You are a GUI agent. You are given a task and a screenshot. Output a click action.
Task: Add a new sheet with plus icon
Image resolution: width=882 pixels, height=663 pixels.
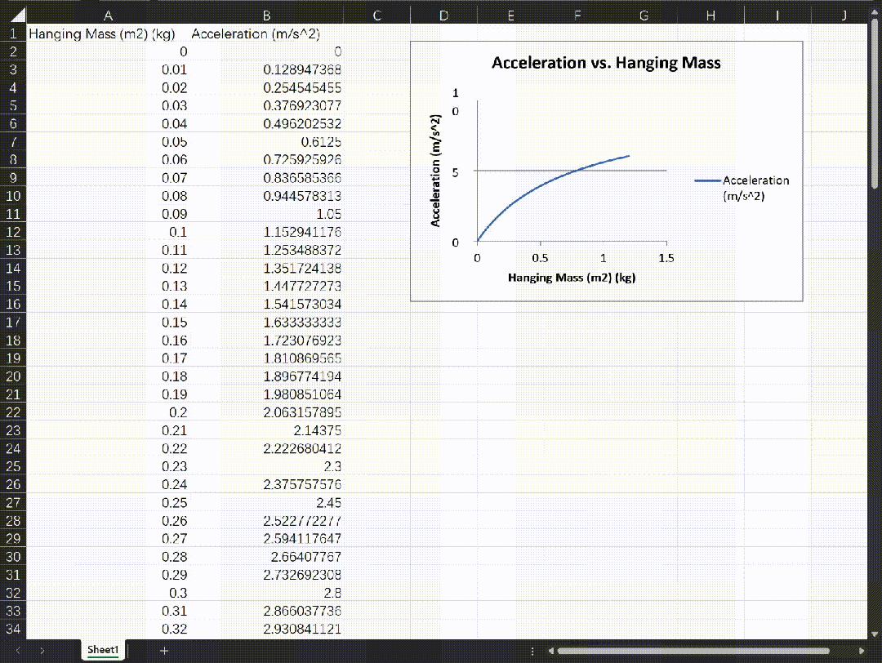164,650
